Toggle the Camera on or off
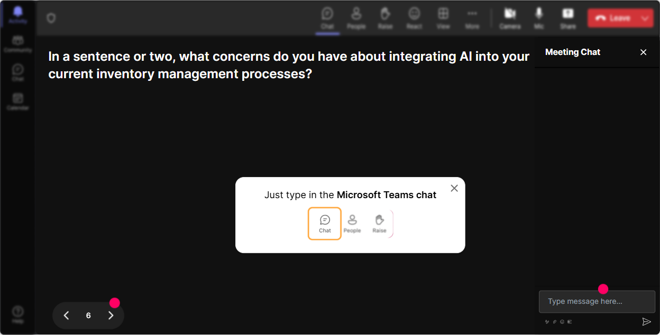Viewport: 660px width, 335px height. 510,18
